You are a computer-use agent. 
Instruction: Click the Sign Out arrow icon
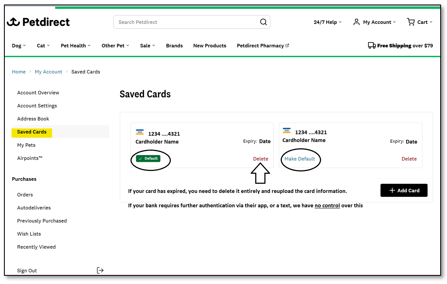click(100, 270)
